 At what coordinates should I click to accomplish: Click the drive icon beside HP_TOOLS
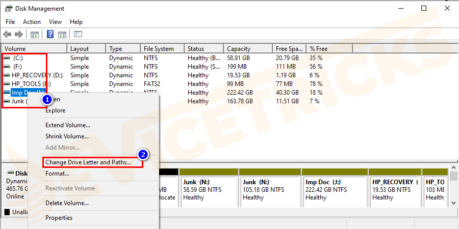pos(7,84)
